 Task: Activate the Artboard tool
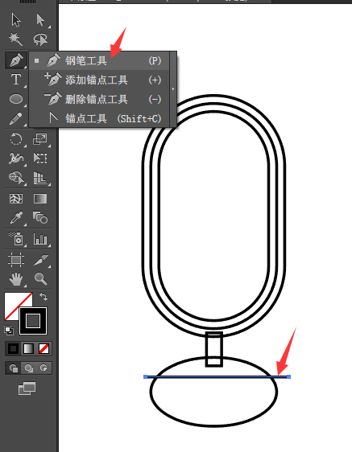(16, 260)
